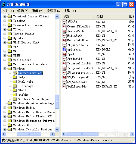The width and height of the screenshot is (136, 144).
Task: Click the string icon for WallPaperDir
Action: (x=65, y=86)
